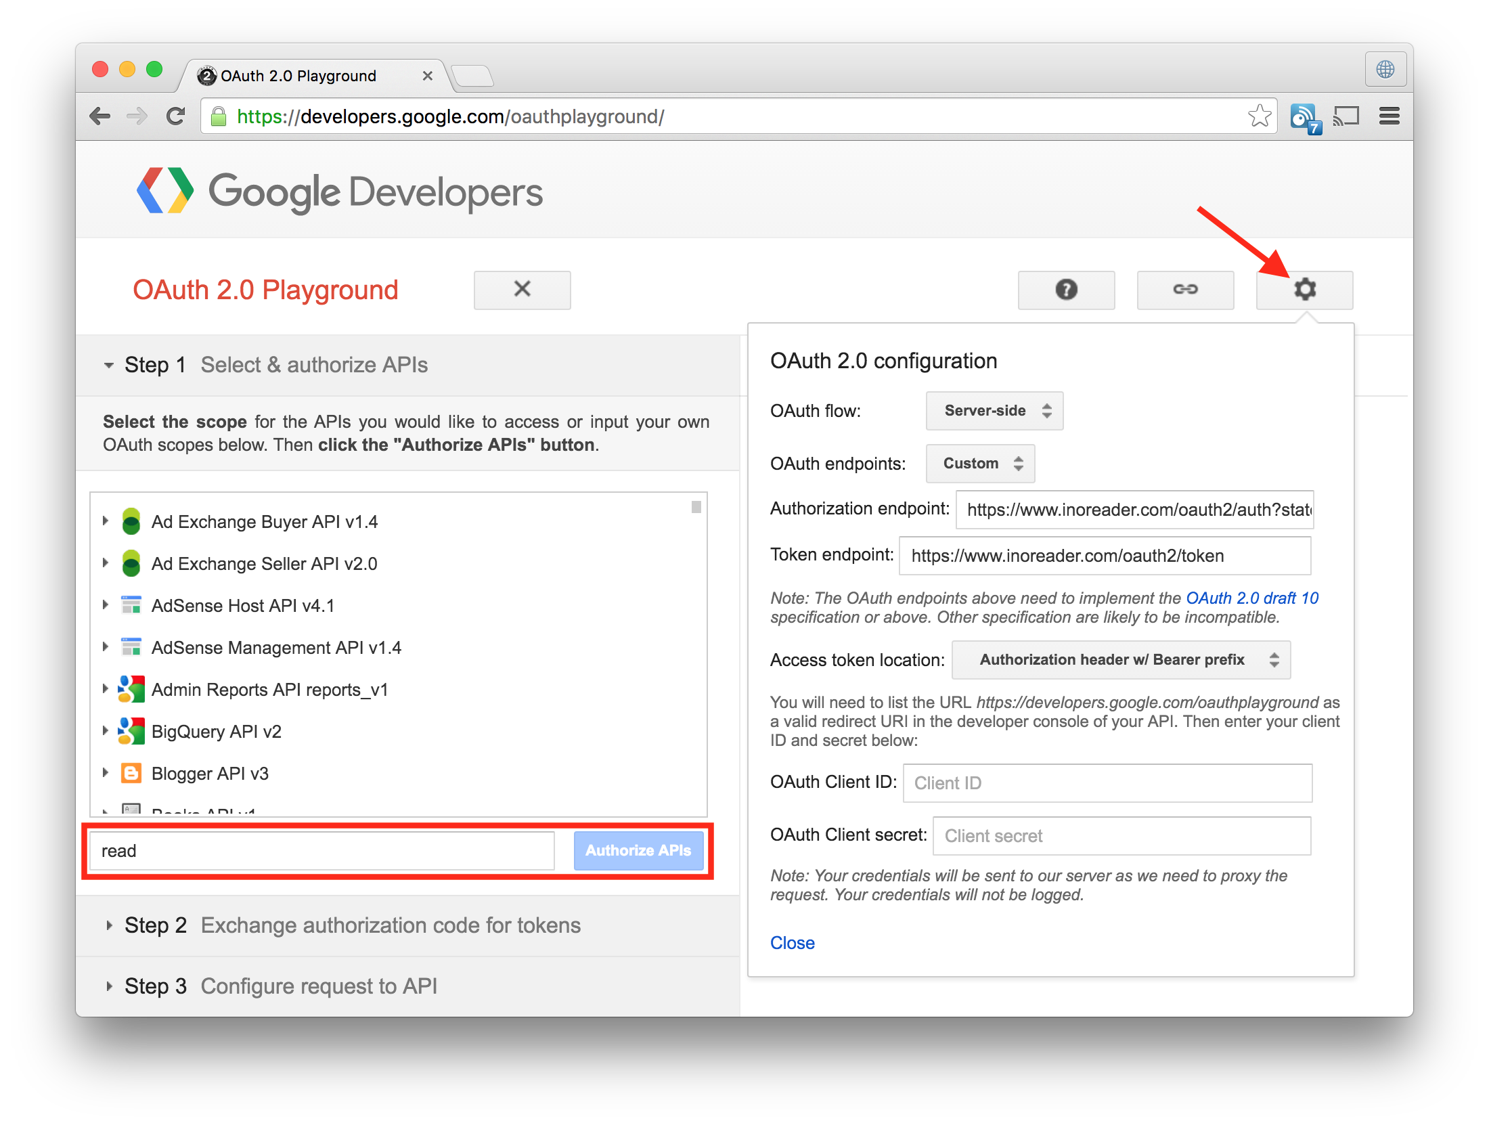Click the Ad Exchange Buyer API icon
The height and width of the screenshot is (1125, 1489).
pyautogui.click(x=131, y=522)
